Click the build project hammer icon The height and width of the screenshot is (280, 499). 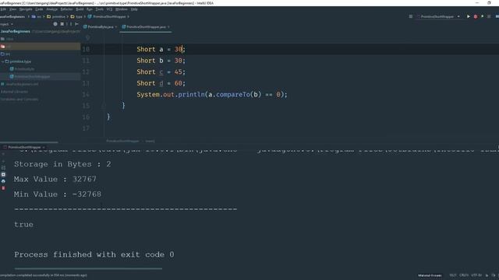click(x=411, y=16)
